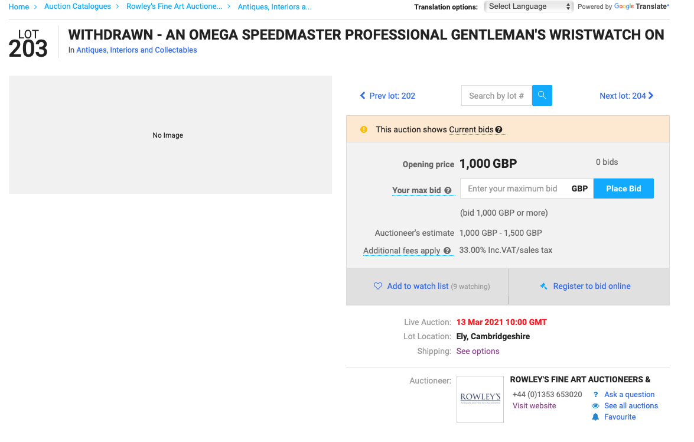
Task: Click the bell Favourite icon
Action: click(595, 417)
